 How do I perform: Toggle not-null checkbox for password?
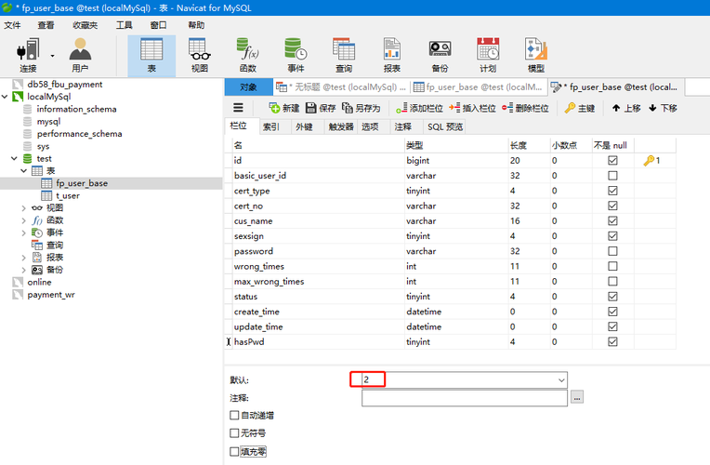[612, 251]
